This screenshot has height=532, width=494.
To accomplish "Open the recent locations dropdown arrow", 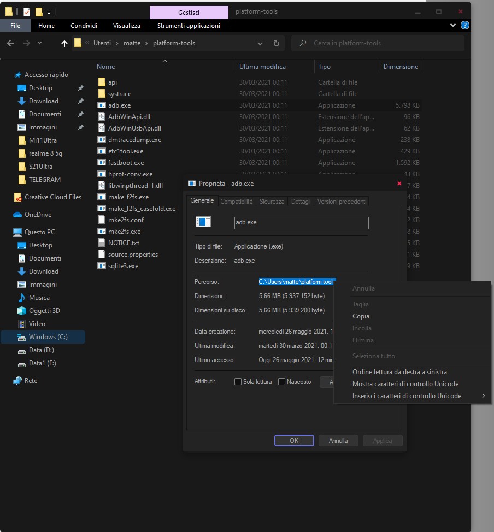I will click(39, 43).
